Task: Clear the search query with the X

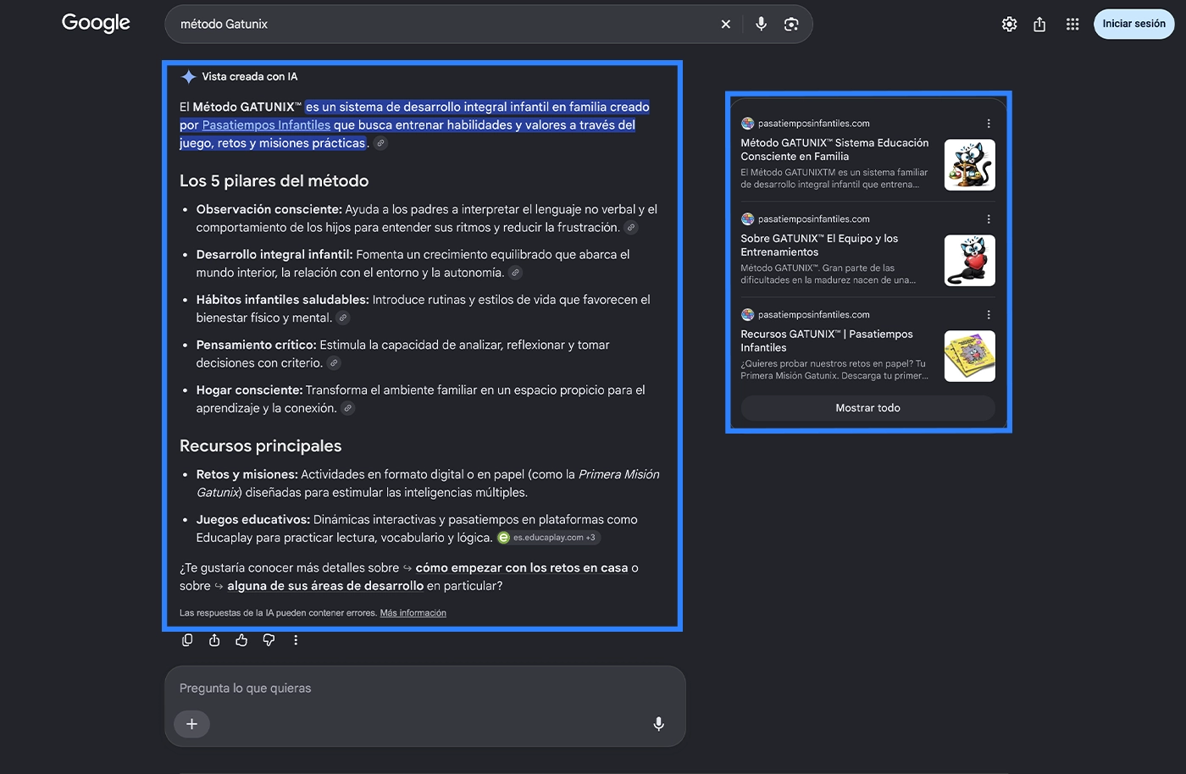Action: [726, 25]
